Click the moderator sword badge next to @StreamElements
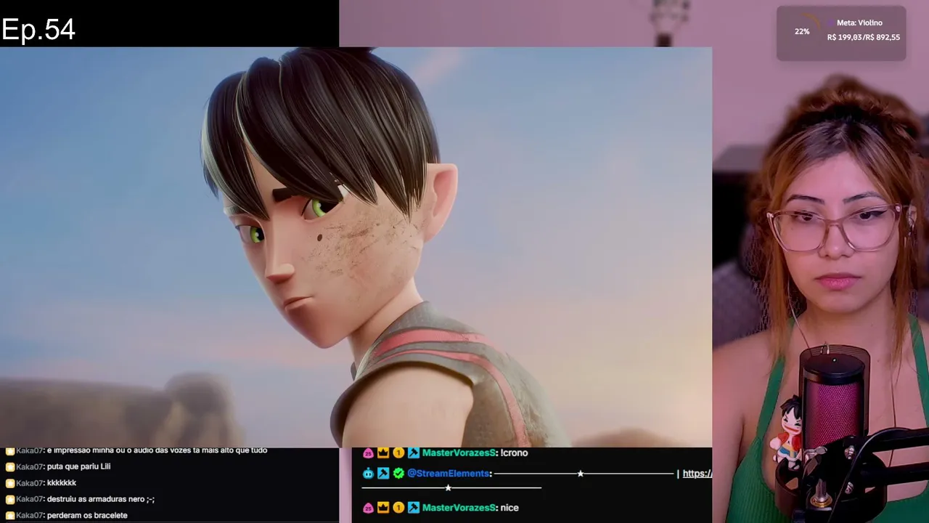 point(383,474)
